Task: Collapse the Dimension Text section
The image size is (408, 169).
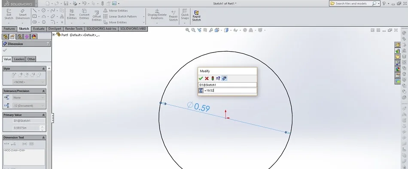Action: [43, 138]
